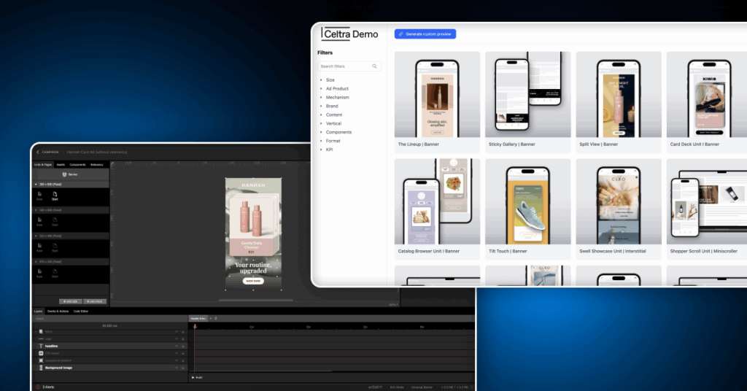Hide the CTA button layer with eye icon
Screen dimensions: 747x391
(x=177, y=353)
